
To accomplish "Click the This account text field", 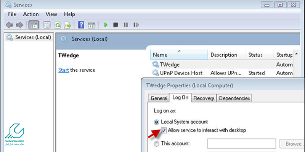I will [x=241, y=144].
